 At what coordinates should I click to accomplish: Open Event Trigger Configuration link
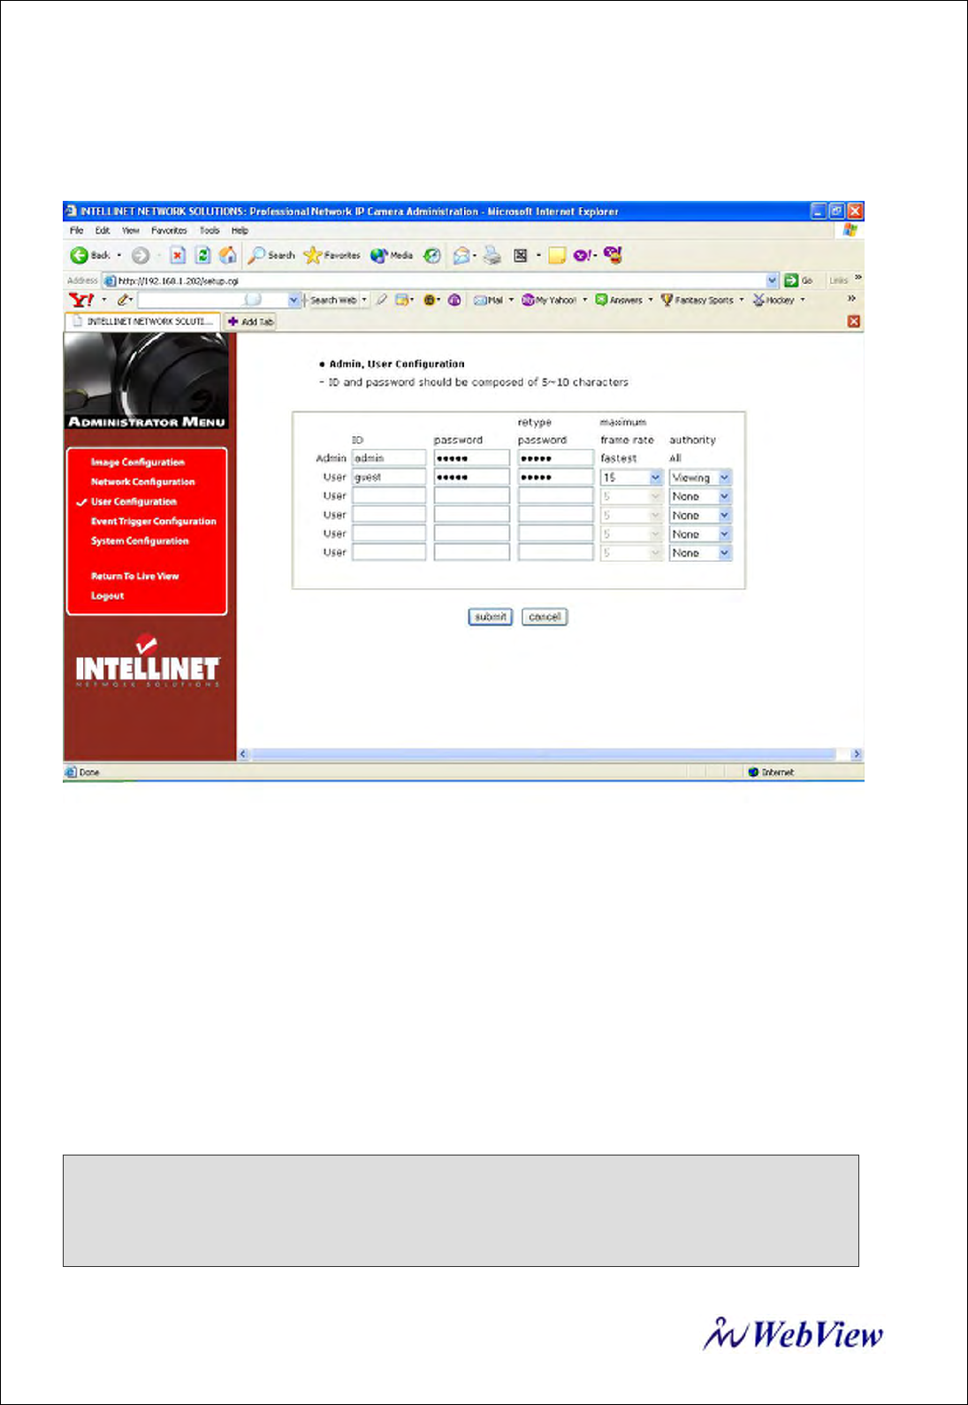(154, 521)
